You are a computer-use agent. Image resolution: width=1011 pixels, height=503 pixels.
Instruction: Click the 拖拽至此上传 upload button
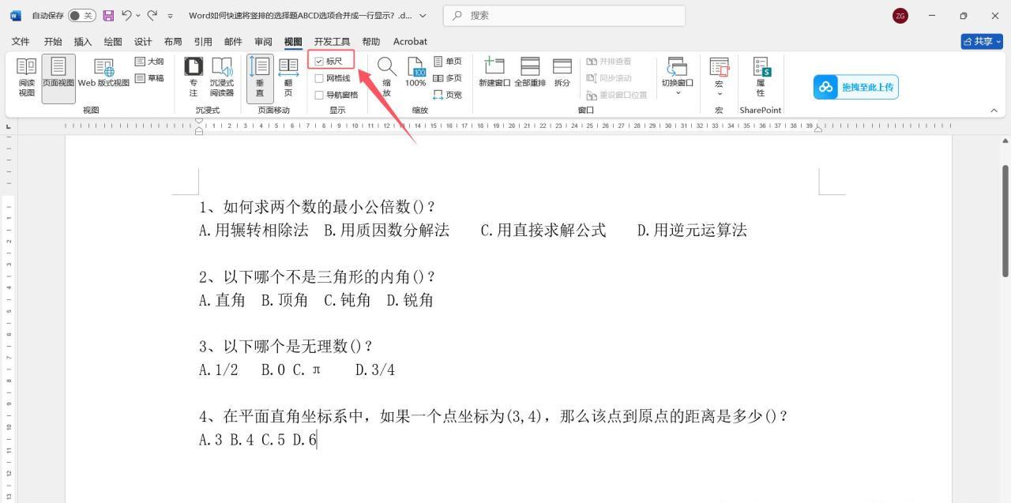(x=856, y=87)
